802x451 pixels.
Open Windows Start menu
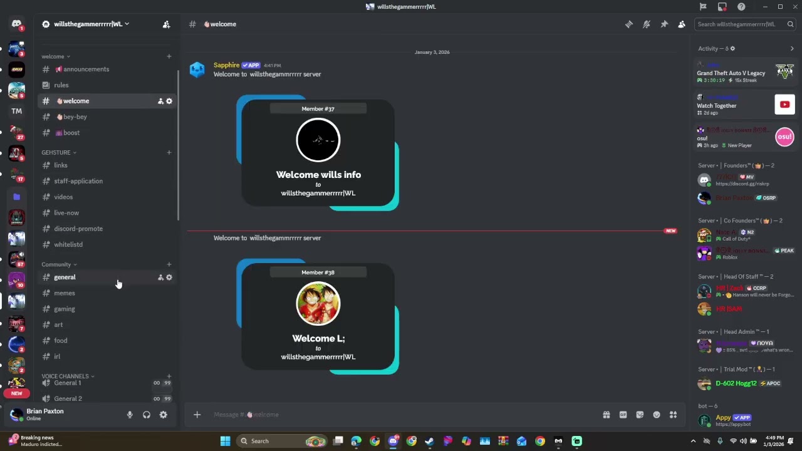225,441
